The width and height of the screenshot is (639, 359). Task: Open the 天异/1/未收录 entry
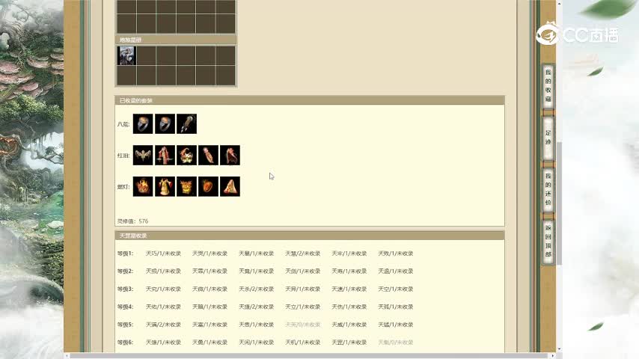tap(302, 289)
